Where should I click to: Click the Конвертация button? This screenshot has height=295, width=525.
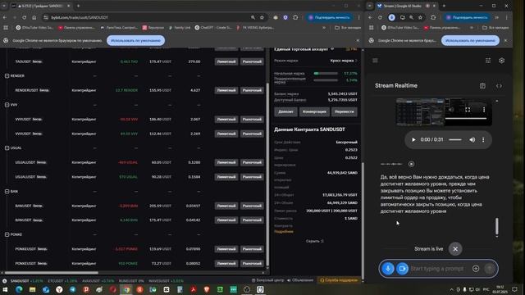[314, 111]
